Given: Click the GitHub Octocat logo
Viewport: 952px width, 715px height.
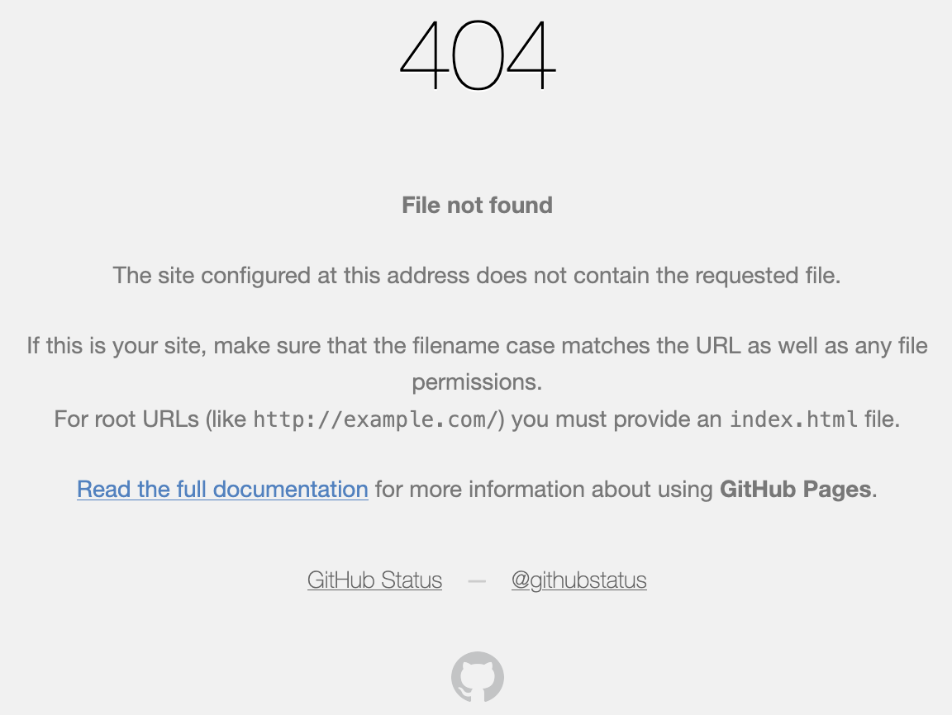Looking at the screenshot, I should (477, 677).
